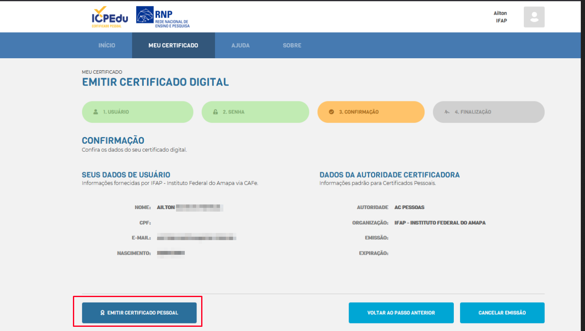The image size is (585, 331).
Task: Click the ribbon icon on Emitir button
Action: [102, 313]
